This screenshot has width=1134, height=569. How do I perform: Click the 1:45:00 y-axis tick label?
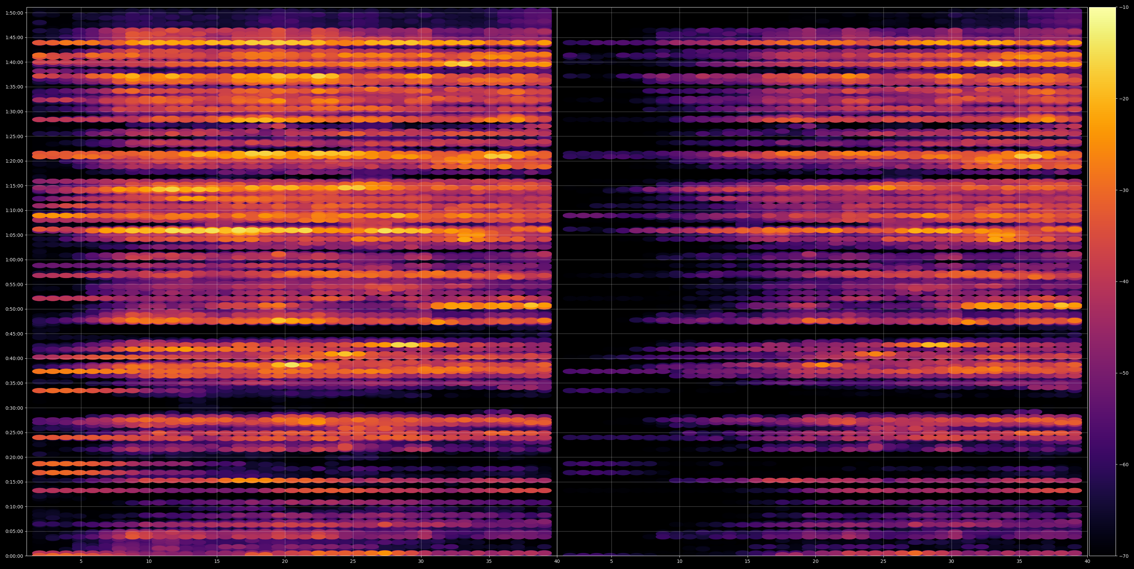[x=14, y=37]
